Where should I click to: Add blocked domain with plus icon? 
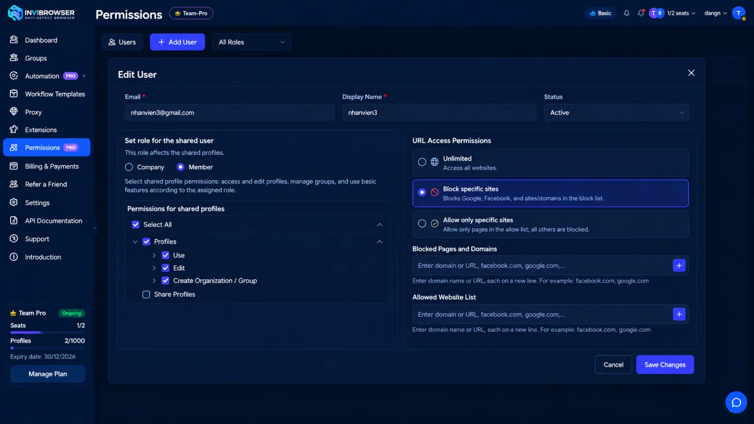[x=679, y=266]
